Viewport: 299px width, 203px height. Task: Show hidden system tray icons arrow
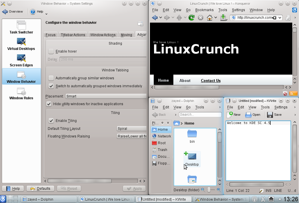(280, 199)
